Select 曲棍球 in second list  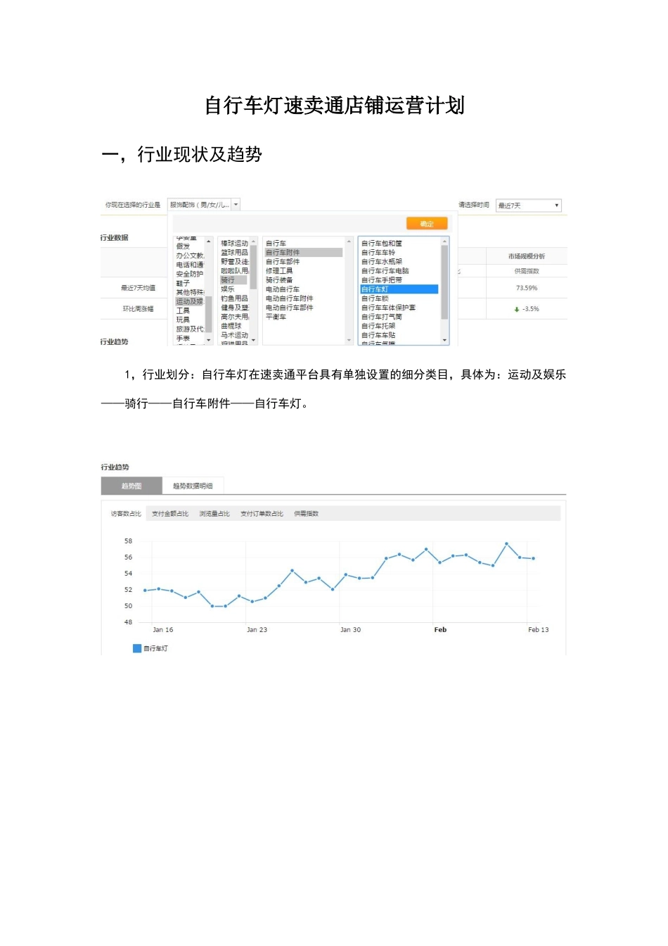[x=231, y=326]
